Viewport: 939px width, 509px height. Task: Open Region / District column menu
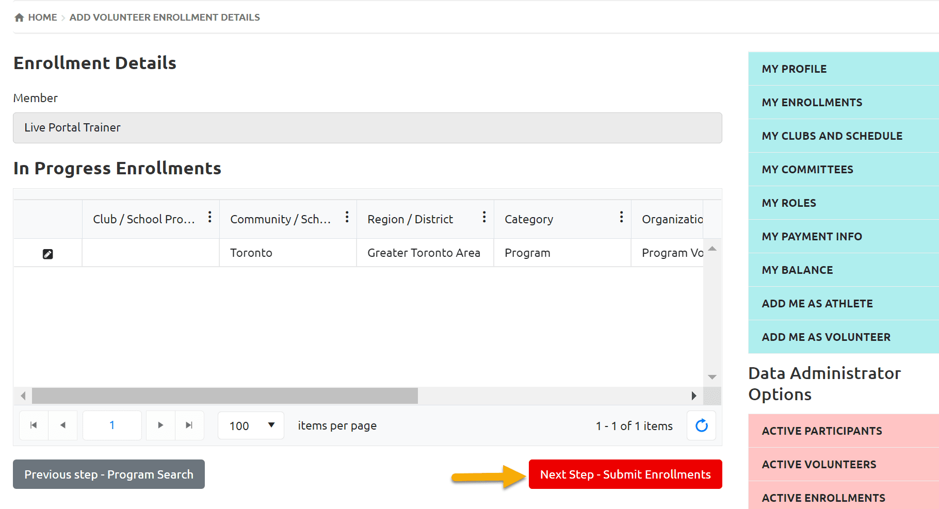484,217
